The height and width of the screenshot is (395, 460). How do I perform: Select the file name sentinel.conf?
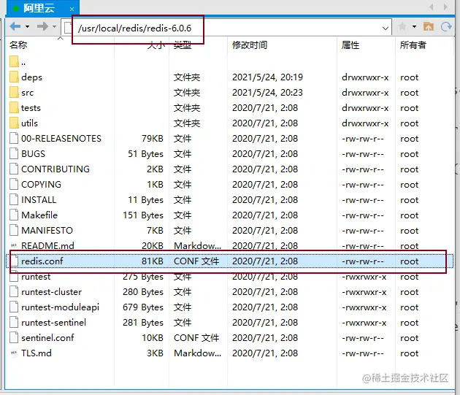point(47,337)
